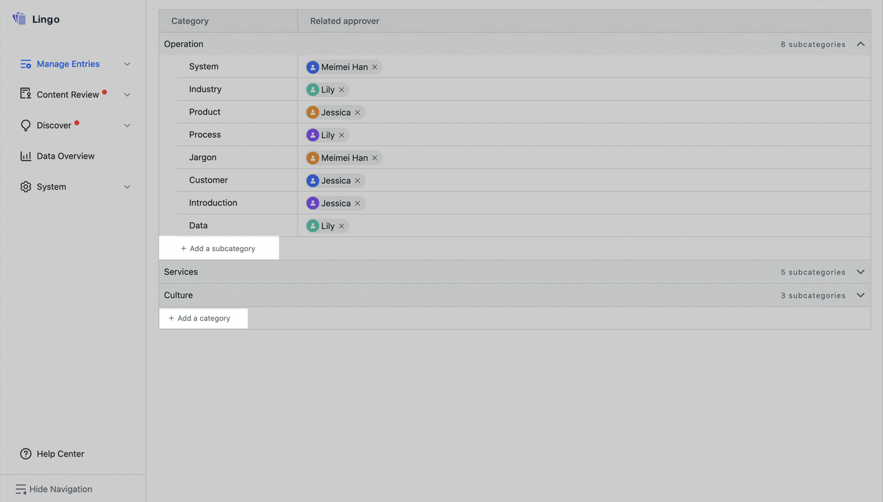Click the Hide Navigation icon
The width and height of the screenshot is (883, 502).
pyautogui.click(x=21, y=488)
